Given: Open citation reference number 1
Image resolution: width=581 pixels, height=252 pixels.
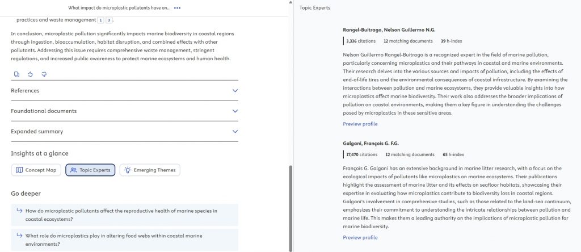Looking at the screenshot, I should 101,20.
